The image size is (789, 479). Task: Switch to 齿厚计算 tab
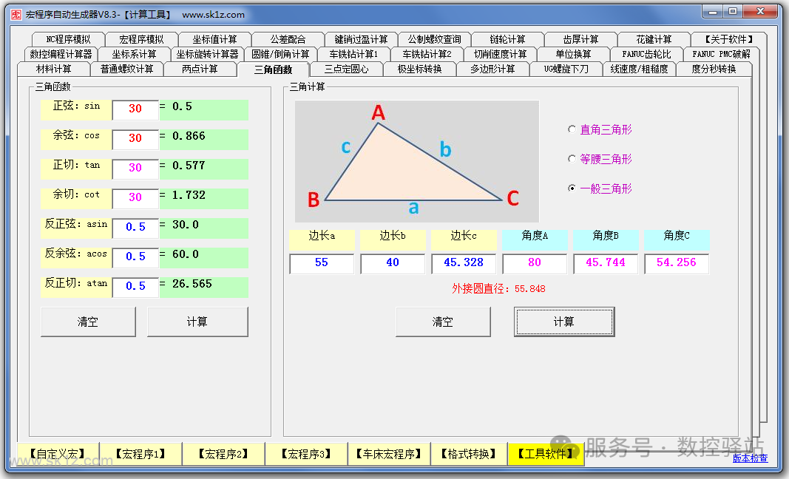[580, 39]
